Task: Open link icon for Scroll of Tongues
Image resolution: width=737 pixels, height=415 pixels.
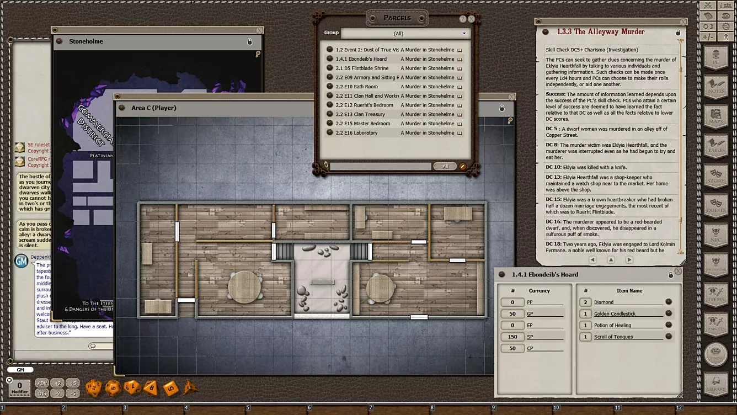Action: (669, 337)
